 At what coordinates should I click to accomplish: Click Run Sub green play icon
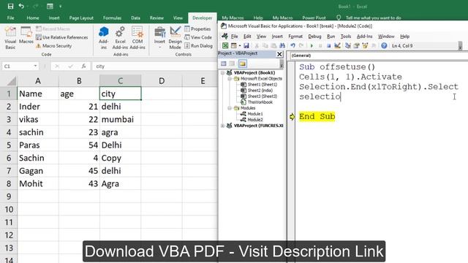[x=312, y=45]
